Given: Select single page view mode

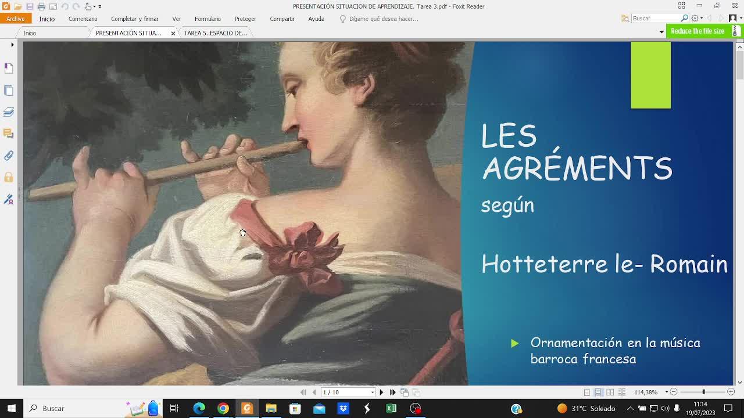Looking at the screenshot, I should pyautogui.click(x=587, y=392).
